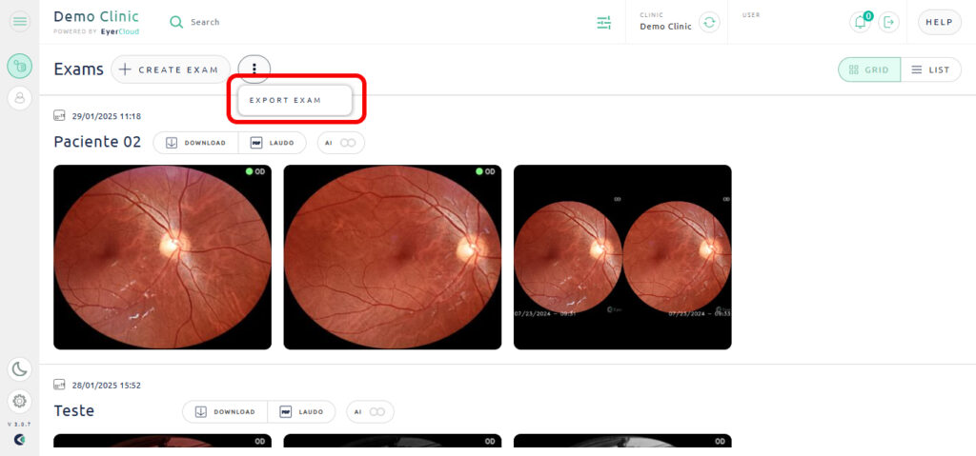Open the filter sliders icon
Viewport: 976px width, 456px height.
click(x=603, y=23)
